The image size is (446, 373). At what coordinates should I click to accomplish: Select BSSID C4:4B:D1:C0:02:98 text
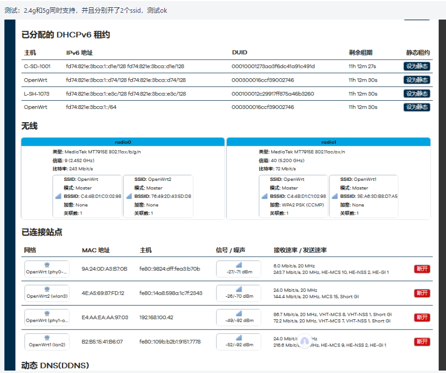(x=101, y=197)
